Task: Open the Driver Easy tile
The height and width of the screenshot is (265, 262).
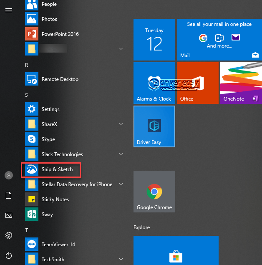Action: [x=154, y=126]
